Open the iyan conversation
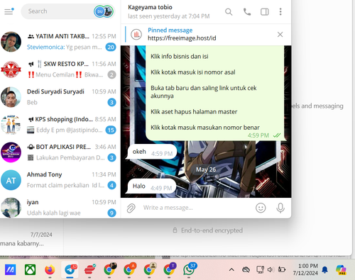Screen dimensions: 355x280 60,208
